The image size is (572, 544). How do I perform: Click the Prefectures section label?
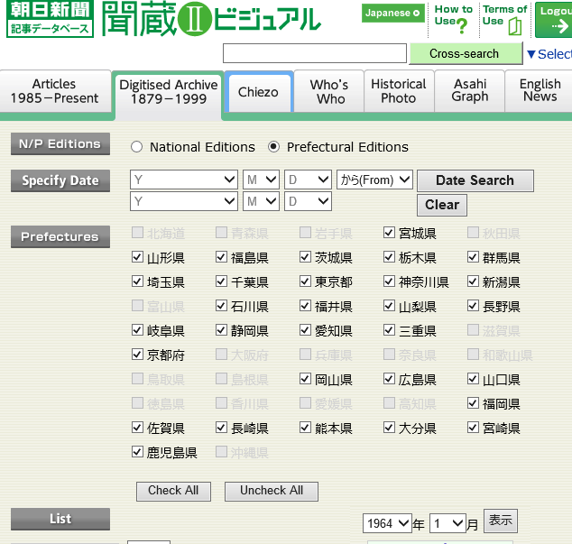(x=60, y=236)
